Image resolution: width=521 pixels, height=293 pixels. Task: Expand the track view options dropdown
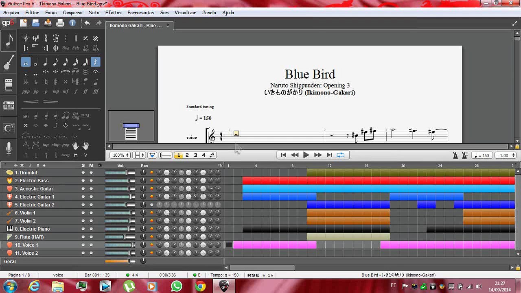pos(152,155)
